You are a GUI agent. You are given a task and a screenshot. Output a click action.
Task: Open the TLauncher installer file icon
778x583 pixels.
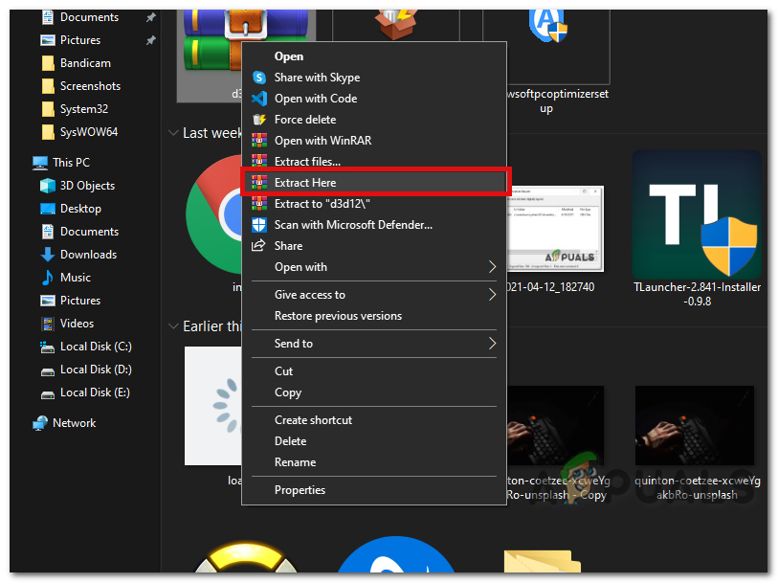click(x=696, y=213)
